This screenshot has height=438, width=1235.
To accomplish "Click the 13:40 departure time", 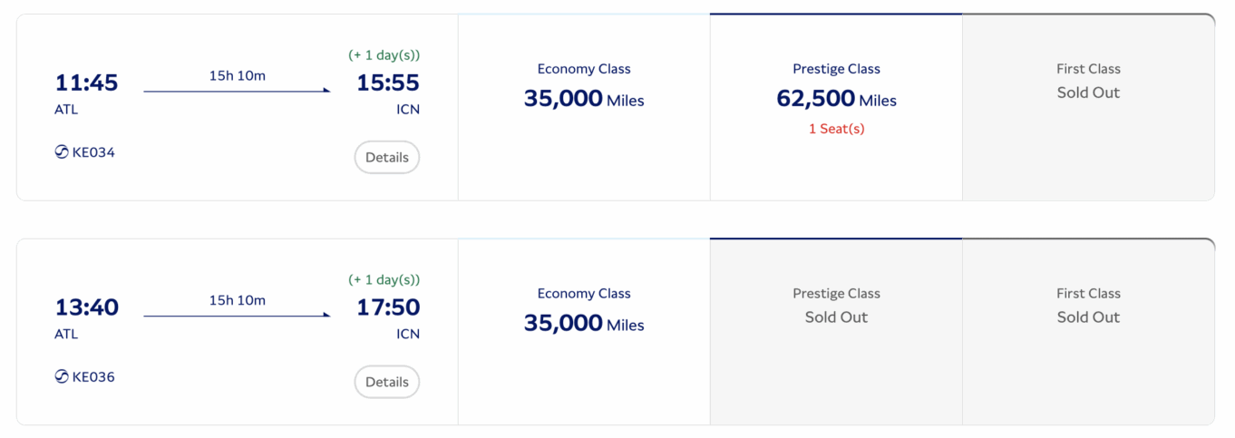I will click(x=87, y=307).
